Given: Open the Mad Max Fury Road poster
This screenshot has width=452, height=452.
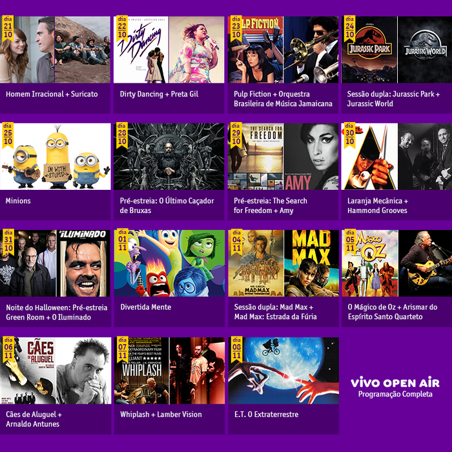Looking at the screenshot, I should [x=312, y=263].
